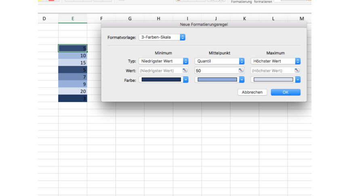Click the Mittelpunkt Wert field containing 50
Screen dimensions: 349x196
(216, 70)
